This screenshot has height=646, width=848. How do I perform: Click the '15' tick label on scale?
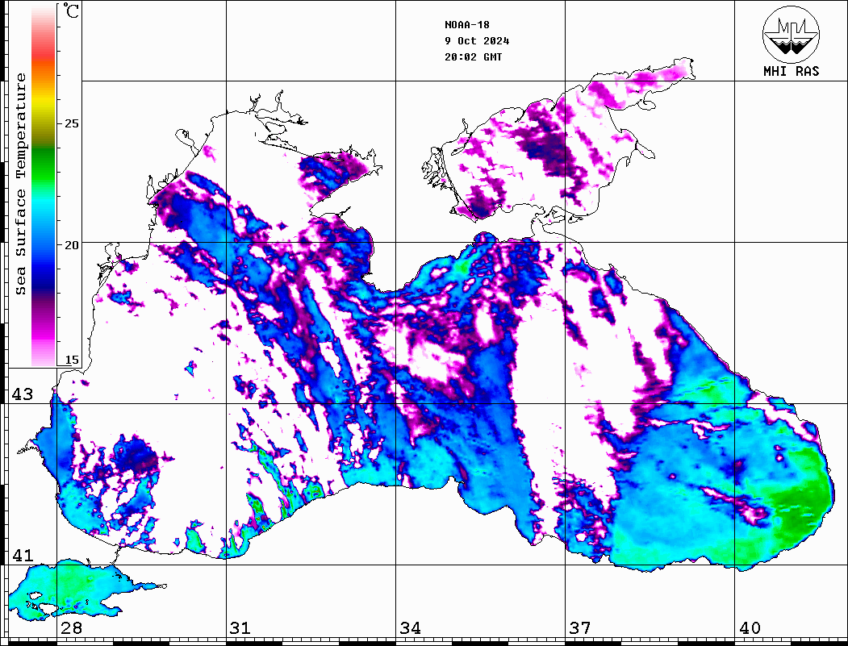coord(71,360)
